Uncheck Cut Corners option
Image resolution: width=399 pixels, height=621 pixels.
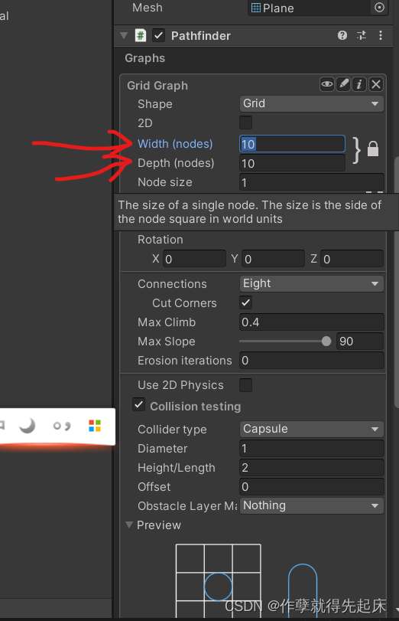245,303
